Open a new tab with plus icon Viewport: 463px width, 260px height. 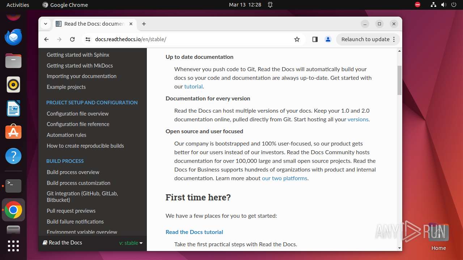(144, 24)
